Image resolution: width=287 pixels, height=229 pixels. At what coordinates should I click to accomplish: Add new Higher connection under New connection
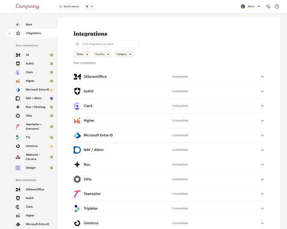tap(30, 215)
